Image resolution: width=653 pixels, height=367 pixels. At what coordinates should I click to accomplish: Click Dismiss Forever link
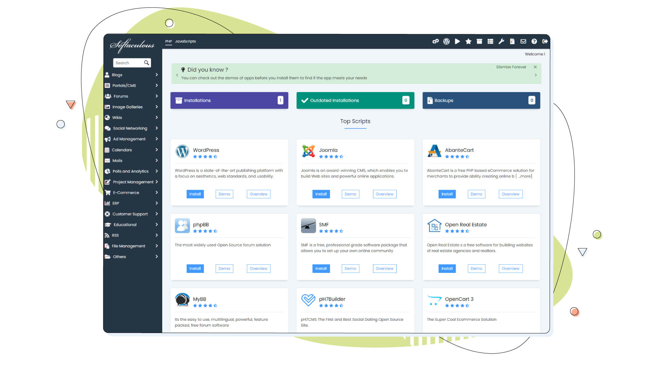point(511,67)
